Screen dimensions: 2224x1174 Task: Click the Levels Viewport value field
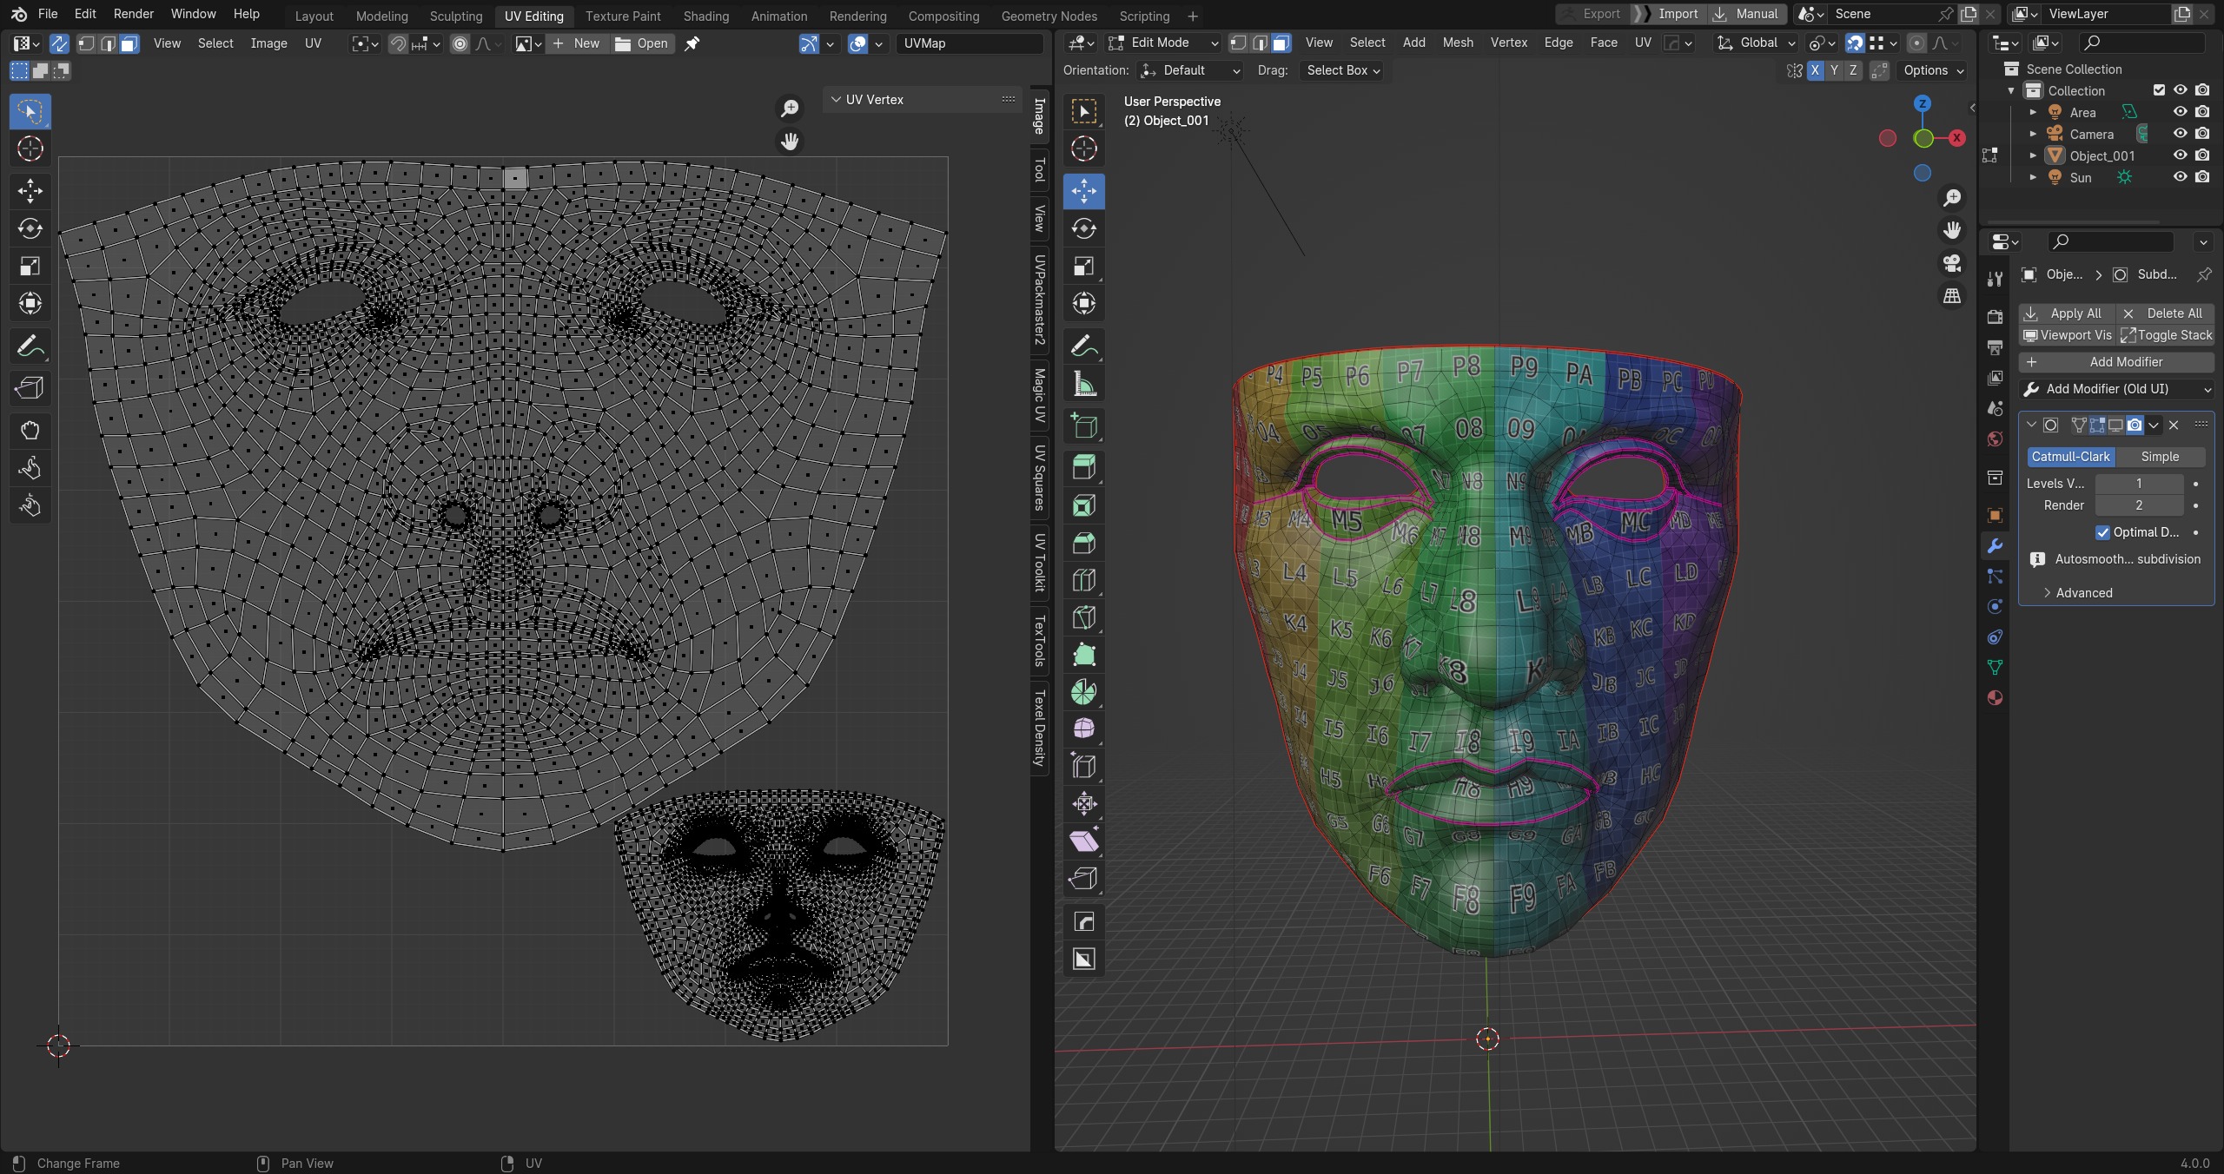(2139, 484)
